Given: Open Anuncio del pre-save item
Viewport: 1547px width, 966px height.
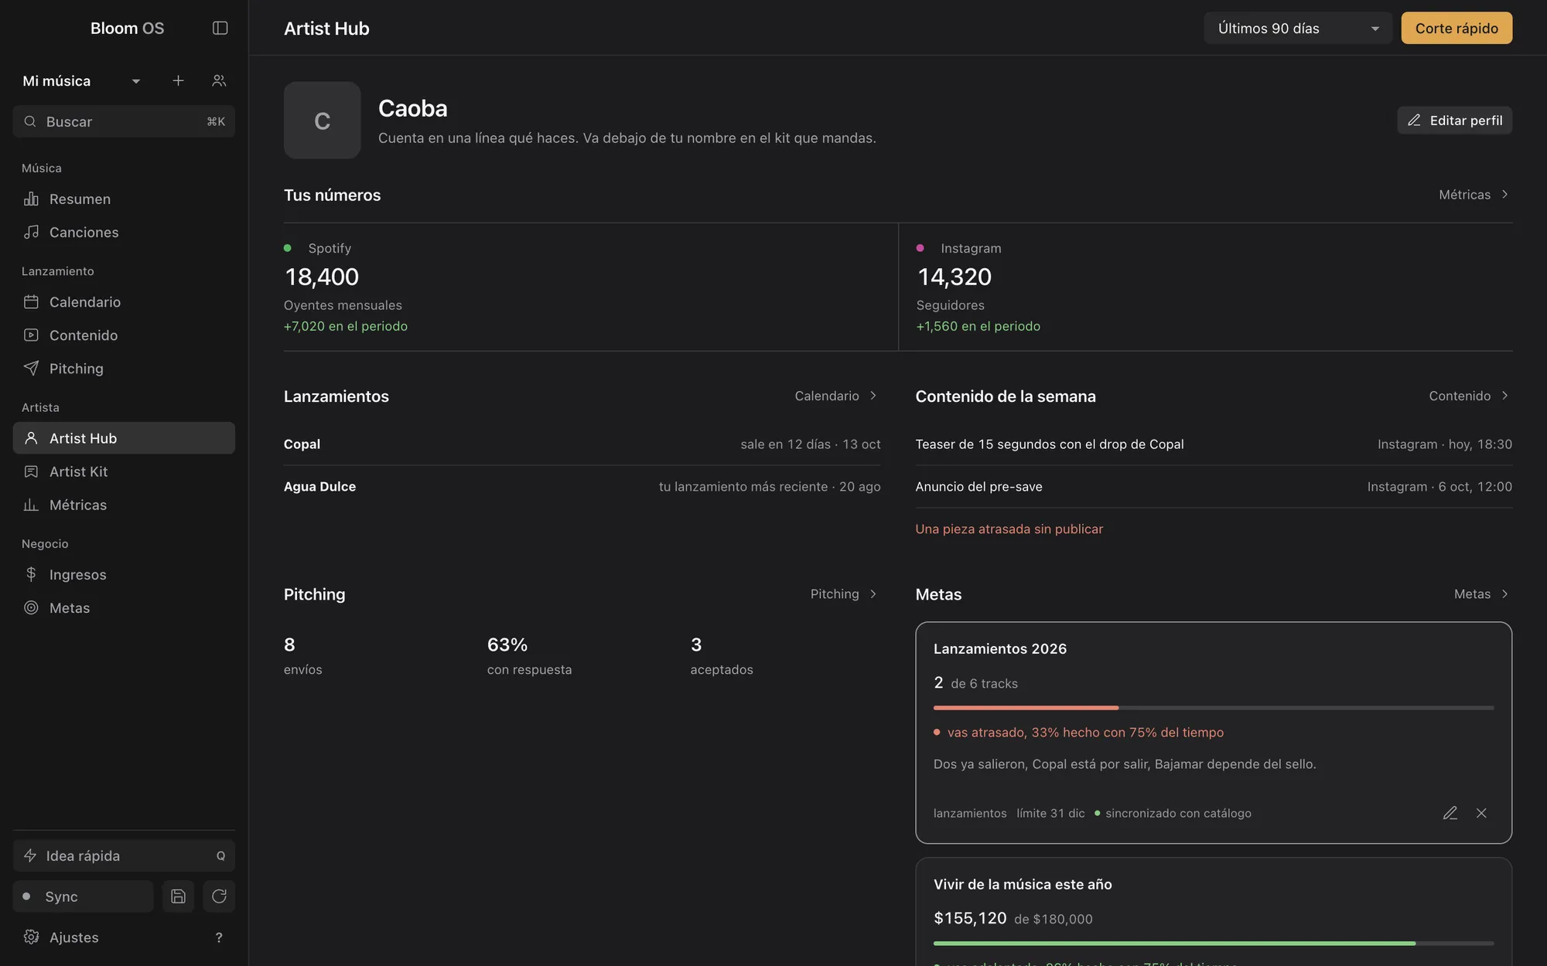Looking at the screenshot, I should [x=1214, y=487].
